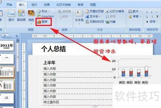Click the horizontal ruler
161x108 pixels.
(x=92, y=36)
